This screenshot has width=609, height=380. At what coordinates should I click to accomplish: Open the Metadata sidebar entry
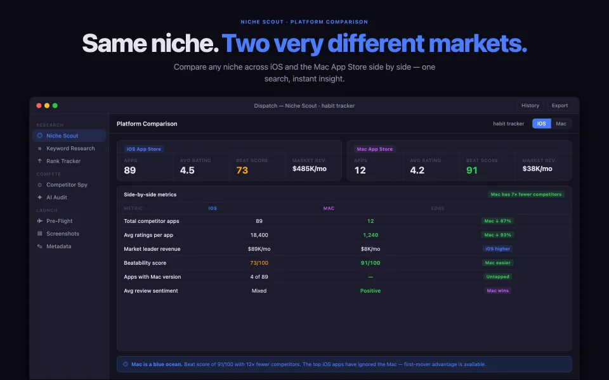coord(69,246)
